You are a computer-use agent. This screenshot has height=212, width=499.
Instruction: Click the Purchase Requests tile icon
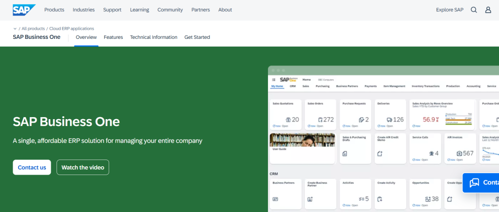click(361, 120)
